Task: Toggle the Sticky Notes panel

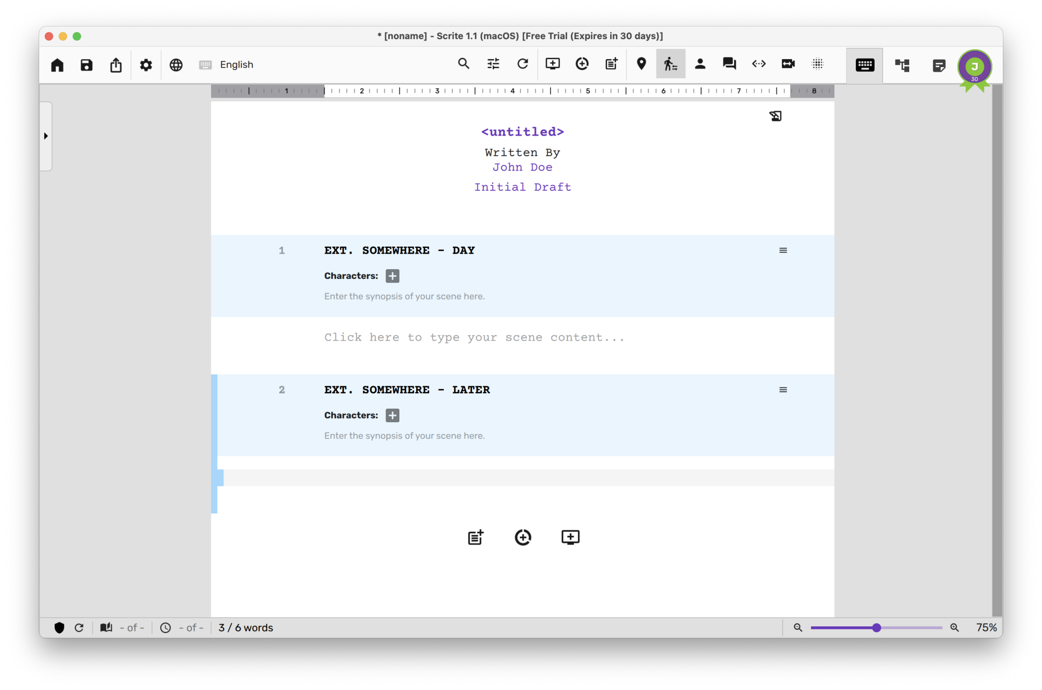Action: click(x=939, y=65)
